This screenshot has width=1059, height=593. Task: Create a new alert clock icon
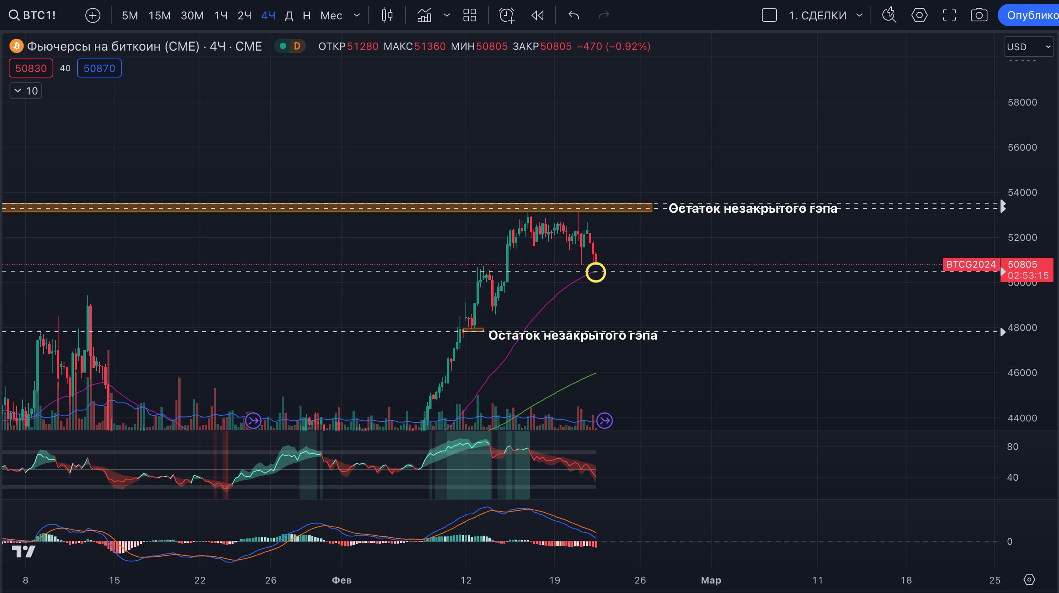coord(507,16)
